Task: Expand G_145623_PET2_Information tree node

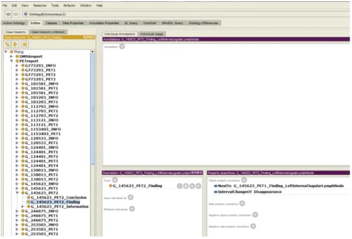Action: click(x=23, y=207)
